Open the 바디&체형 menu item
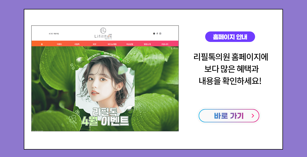Screen dimensions: 307x157 pyautogui.click(x=112, y=44)
